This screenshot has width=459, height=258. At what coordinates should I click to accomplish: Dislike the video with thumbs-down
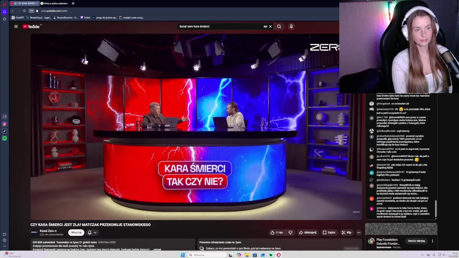(290, 233)
